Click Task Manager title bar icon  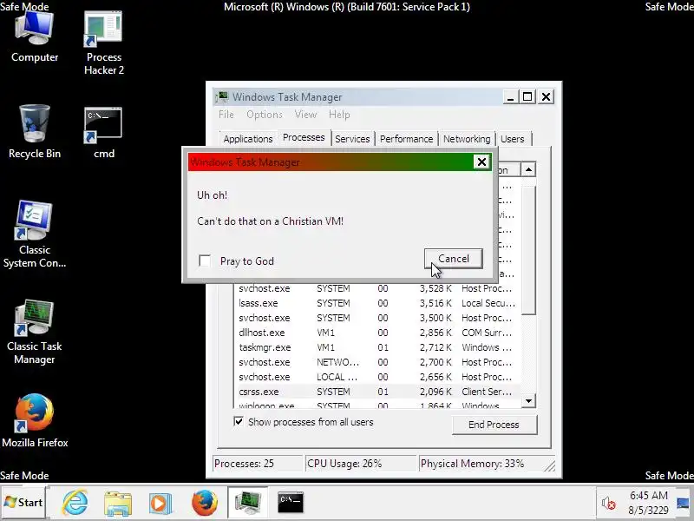click(x=222, y=97)
